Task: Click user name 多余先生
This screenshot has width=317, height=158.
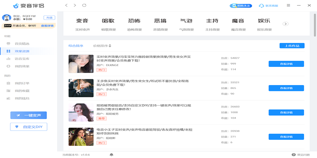Action: click(112, 90)
